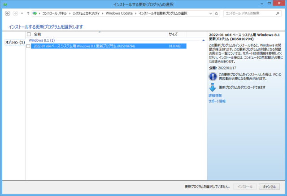Sort by the サイズ column header
Image resolution: width=287 pixels, height=196 pixels.
coord(177,34)
